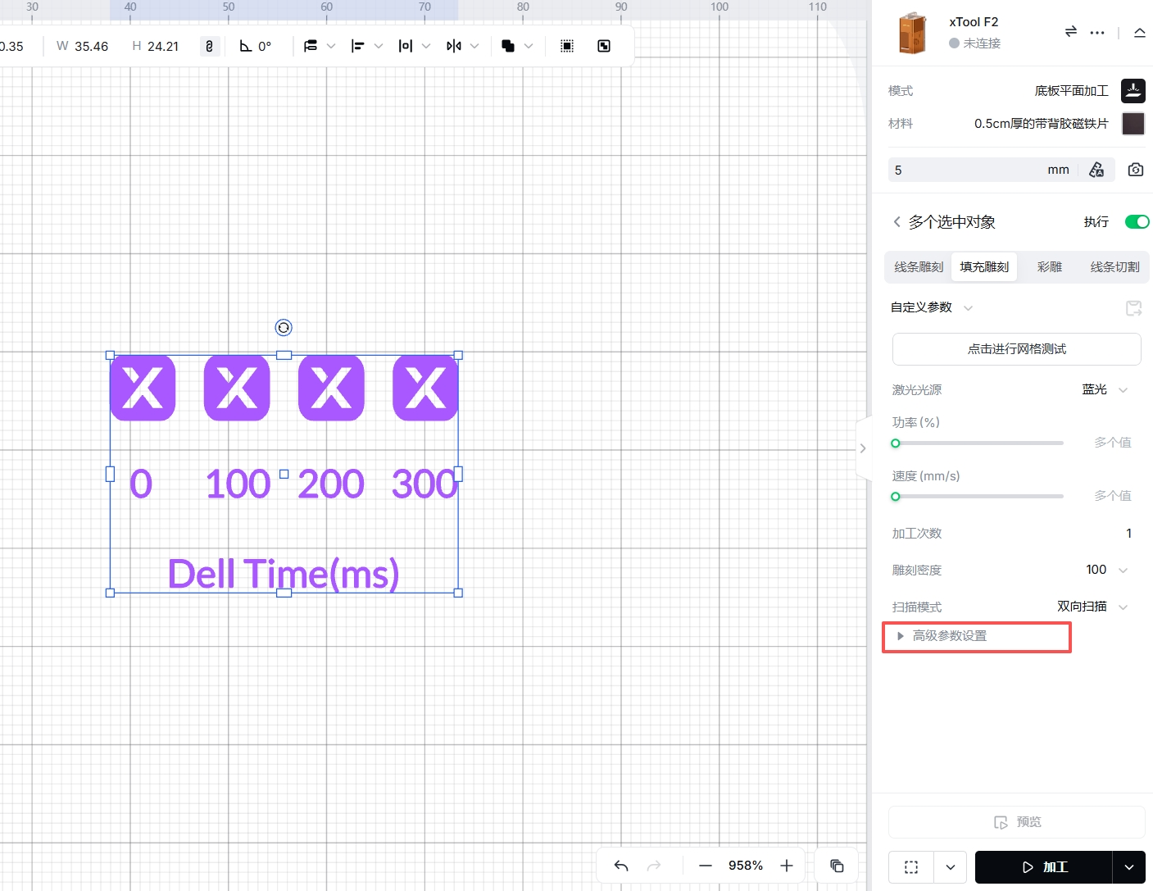1153x891 pixels.
Task: Click the flip horizontal mirror icon
Action: (454, 46)
